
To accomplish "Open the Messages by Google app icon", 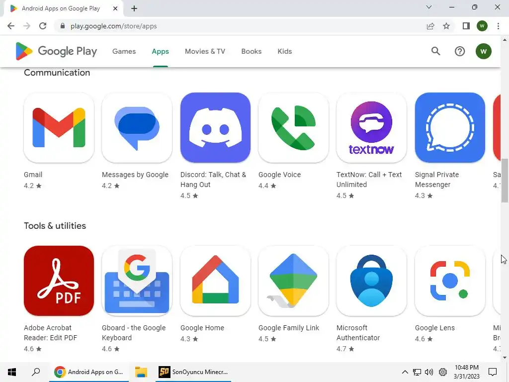I will (x=137, y=128).
